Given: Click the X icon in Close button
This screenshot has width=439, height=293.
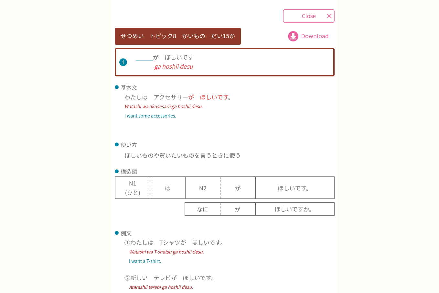Looking at the screenshot, I should point(329,16).
